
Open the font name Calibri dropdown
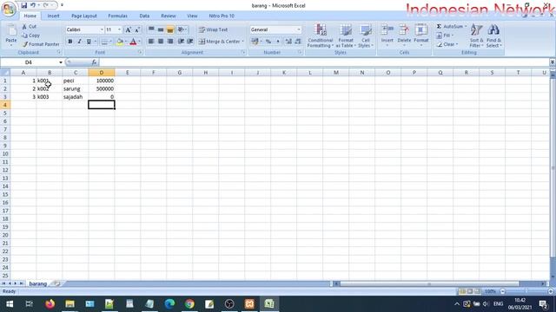tap(102, 29)
